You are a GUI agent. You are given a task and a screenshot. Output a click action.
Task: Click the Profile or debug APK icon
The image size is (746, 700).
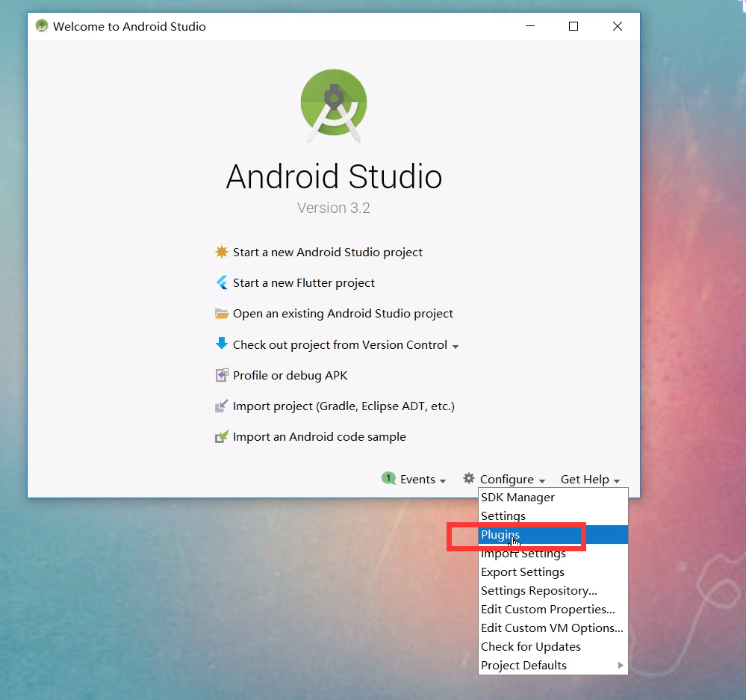222,376
